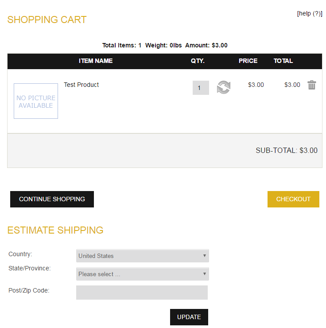Expand the State/Province 'Please select' dropdown
This screenshot has width=326, height=328.
pyautogui.click(x=142, y=274)
